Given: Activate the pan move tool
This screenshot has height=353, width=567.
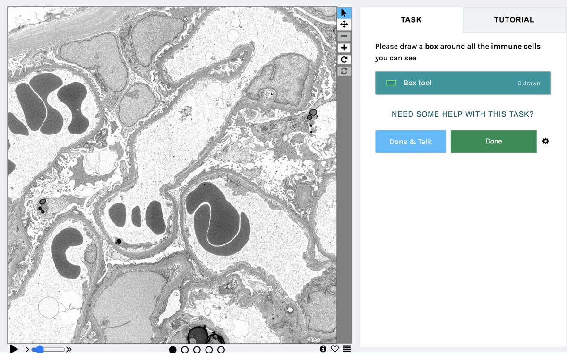Looking at the screenshot, I should coord(344,24).
